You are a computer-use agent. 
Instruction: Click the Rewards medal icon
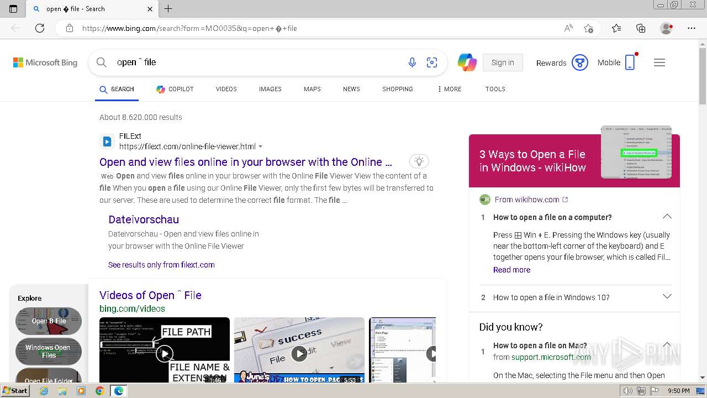click(x=579, y=62)
